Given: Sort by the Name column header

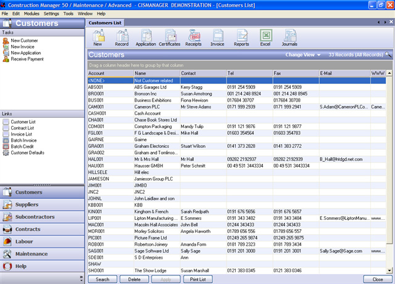Looking at the screenshot, I should (x=157, y=73).
